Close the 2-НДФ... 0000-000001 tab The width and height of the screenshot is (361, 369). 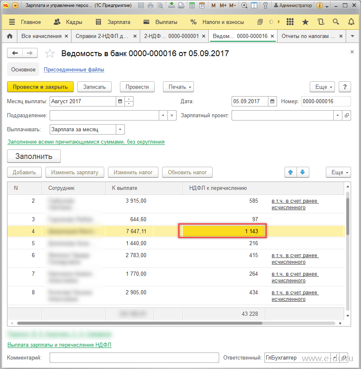(204, 36)
